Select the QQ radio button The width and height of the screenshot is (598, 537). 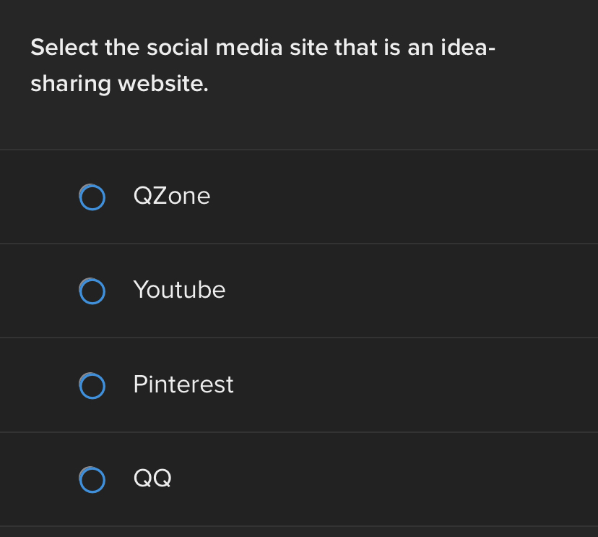pos(92,479)
